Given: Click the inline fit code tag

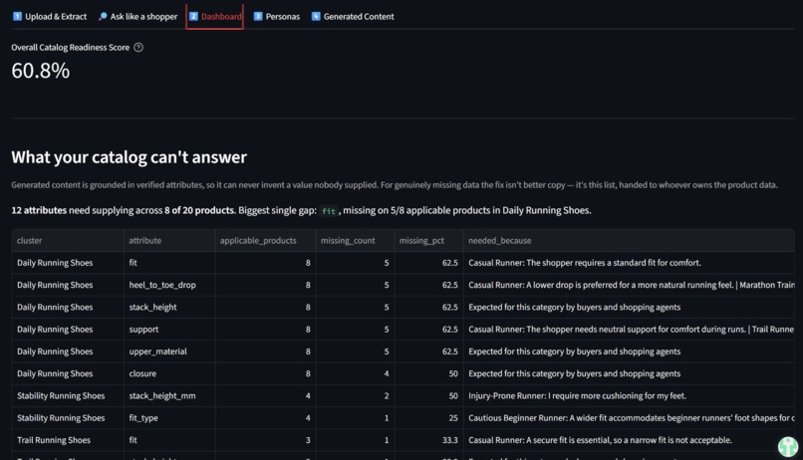Looking at the screenshot, I should [x=329, y=211].
